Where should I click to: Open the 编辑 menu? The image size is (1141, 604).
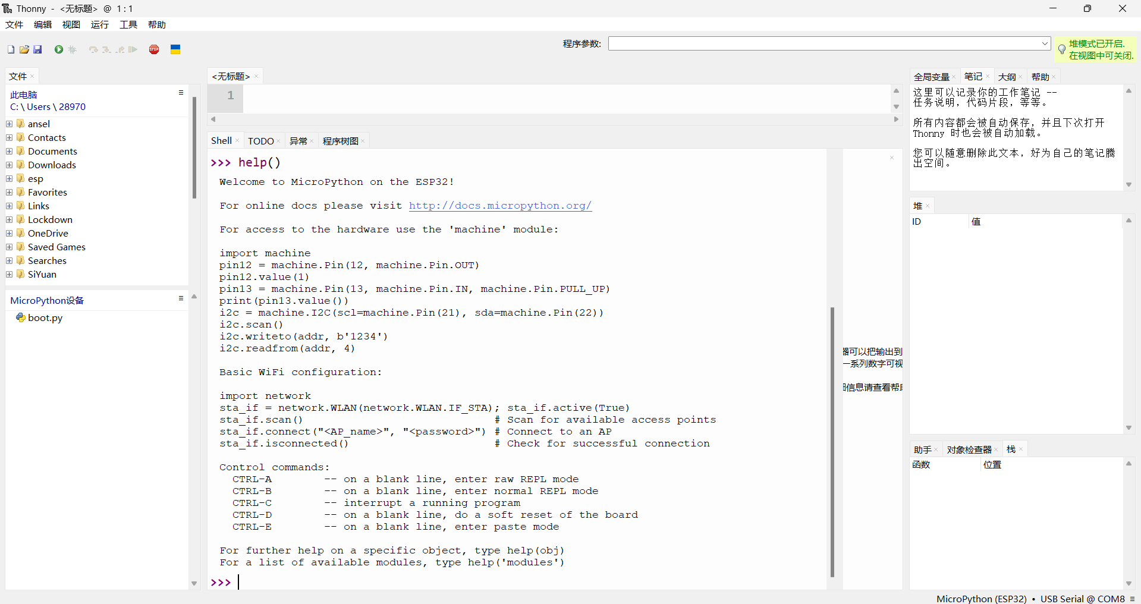[43, 24]
